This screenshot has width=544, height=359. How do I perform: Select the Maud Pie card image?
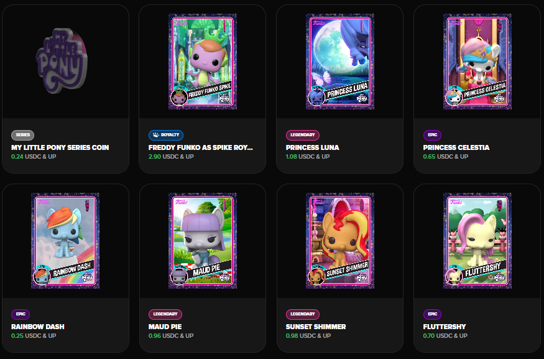click(203, 241)
